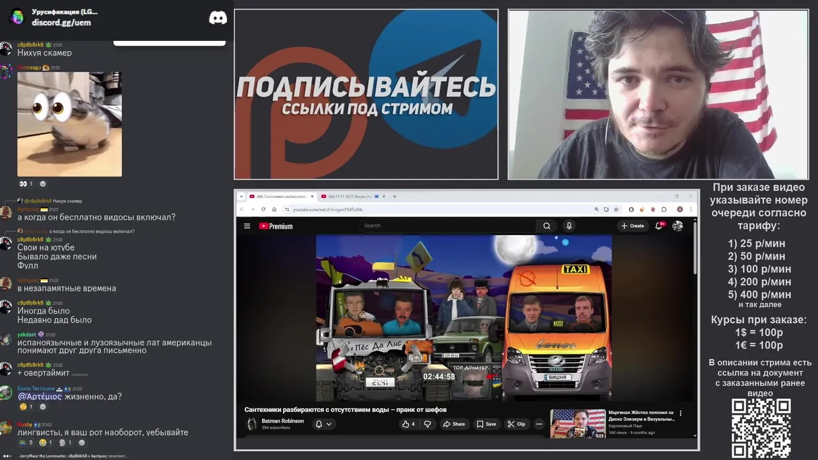Toggle the first reaction with count 5
This screenshot has height=460, width=818.
click(26, 442)
